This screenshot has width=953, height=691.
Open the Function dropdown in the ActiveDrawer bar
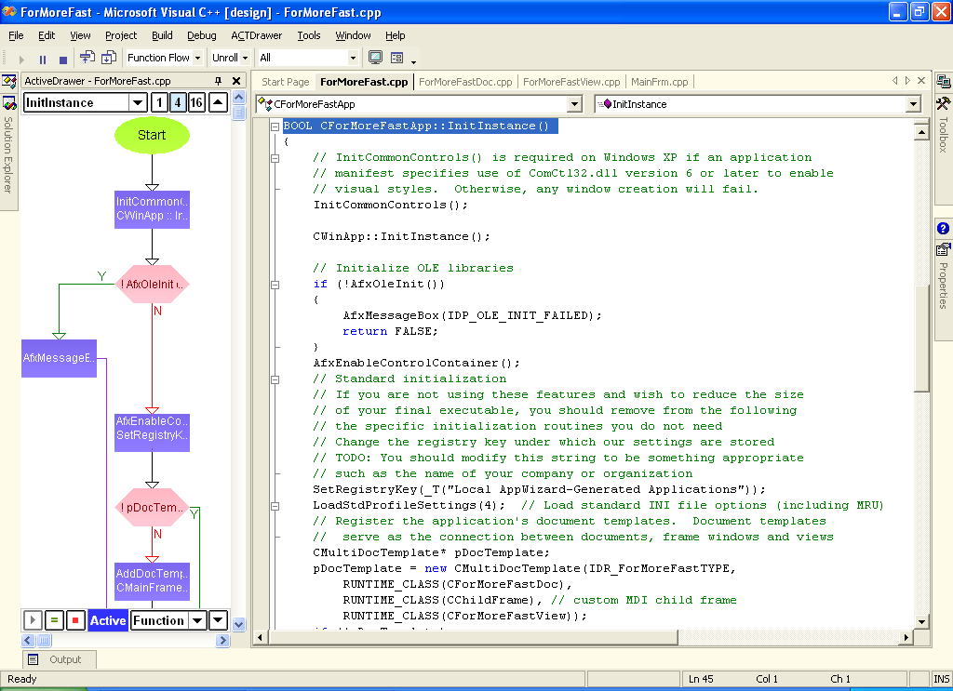click(x=197, y=620)
